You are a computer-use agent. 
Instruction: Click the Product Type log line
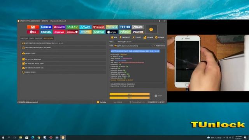click(x=119, y=54)
